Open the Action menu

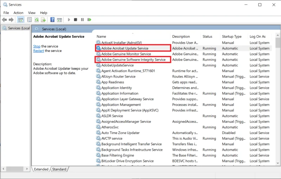(x=19, y=13)
